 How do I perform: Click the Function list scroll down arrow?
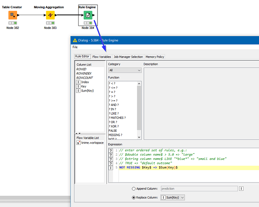pyautogui.click(x=139, y=137)
